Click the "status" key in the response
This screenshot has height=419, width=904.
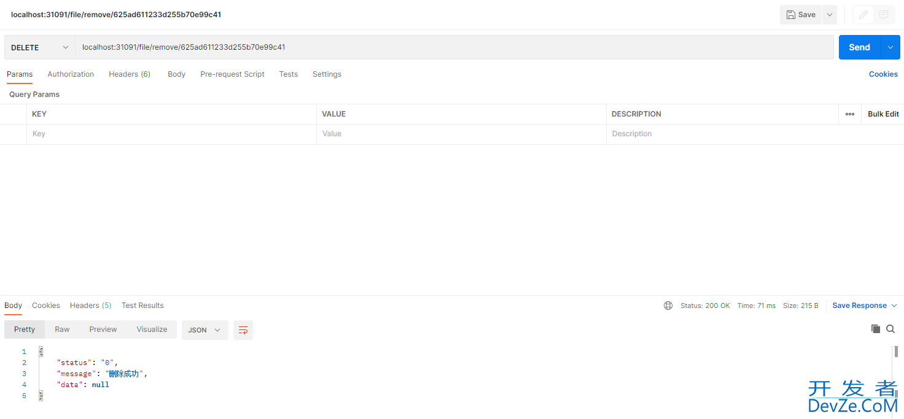point(74,363)
